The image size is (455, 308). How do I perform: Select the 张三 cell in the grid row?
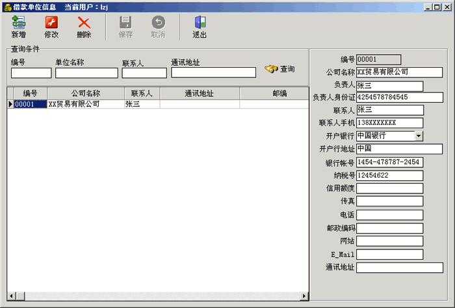[142, 104]
